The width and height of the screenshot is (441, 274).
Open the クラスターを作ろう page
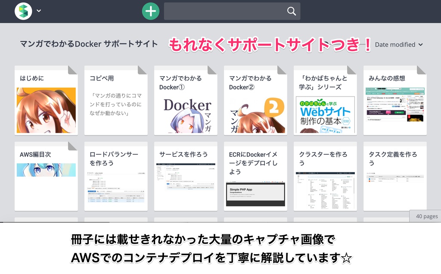click(x=325, y=177)
